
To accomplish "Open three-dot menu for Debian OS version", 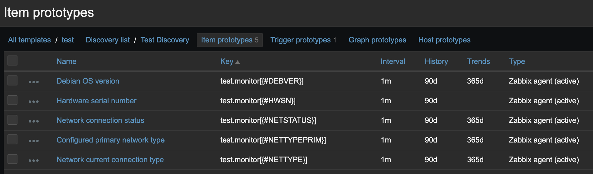I will click(x=34, y=82).
